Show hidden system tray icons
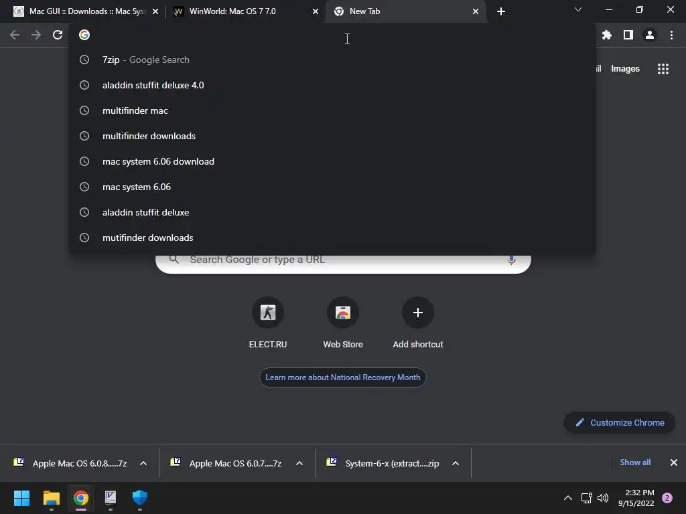The height and width of the screenshot is (514, 686). point(568,498)
